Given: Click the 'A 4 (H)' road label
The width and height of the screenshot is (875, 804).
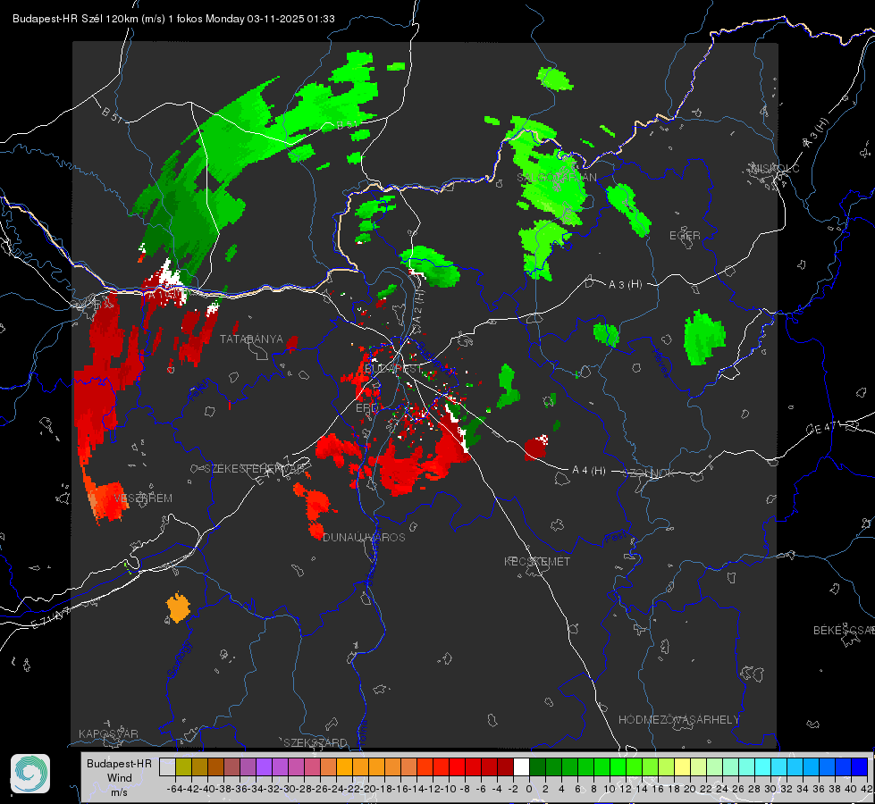Looking at the screenshot, I should 589,471.
